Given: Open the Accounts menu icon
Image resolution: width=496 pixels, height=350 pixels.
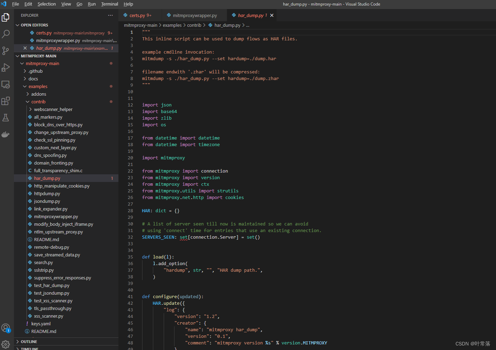Looking at the screenshot, I should click(6, 328).
